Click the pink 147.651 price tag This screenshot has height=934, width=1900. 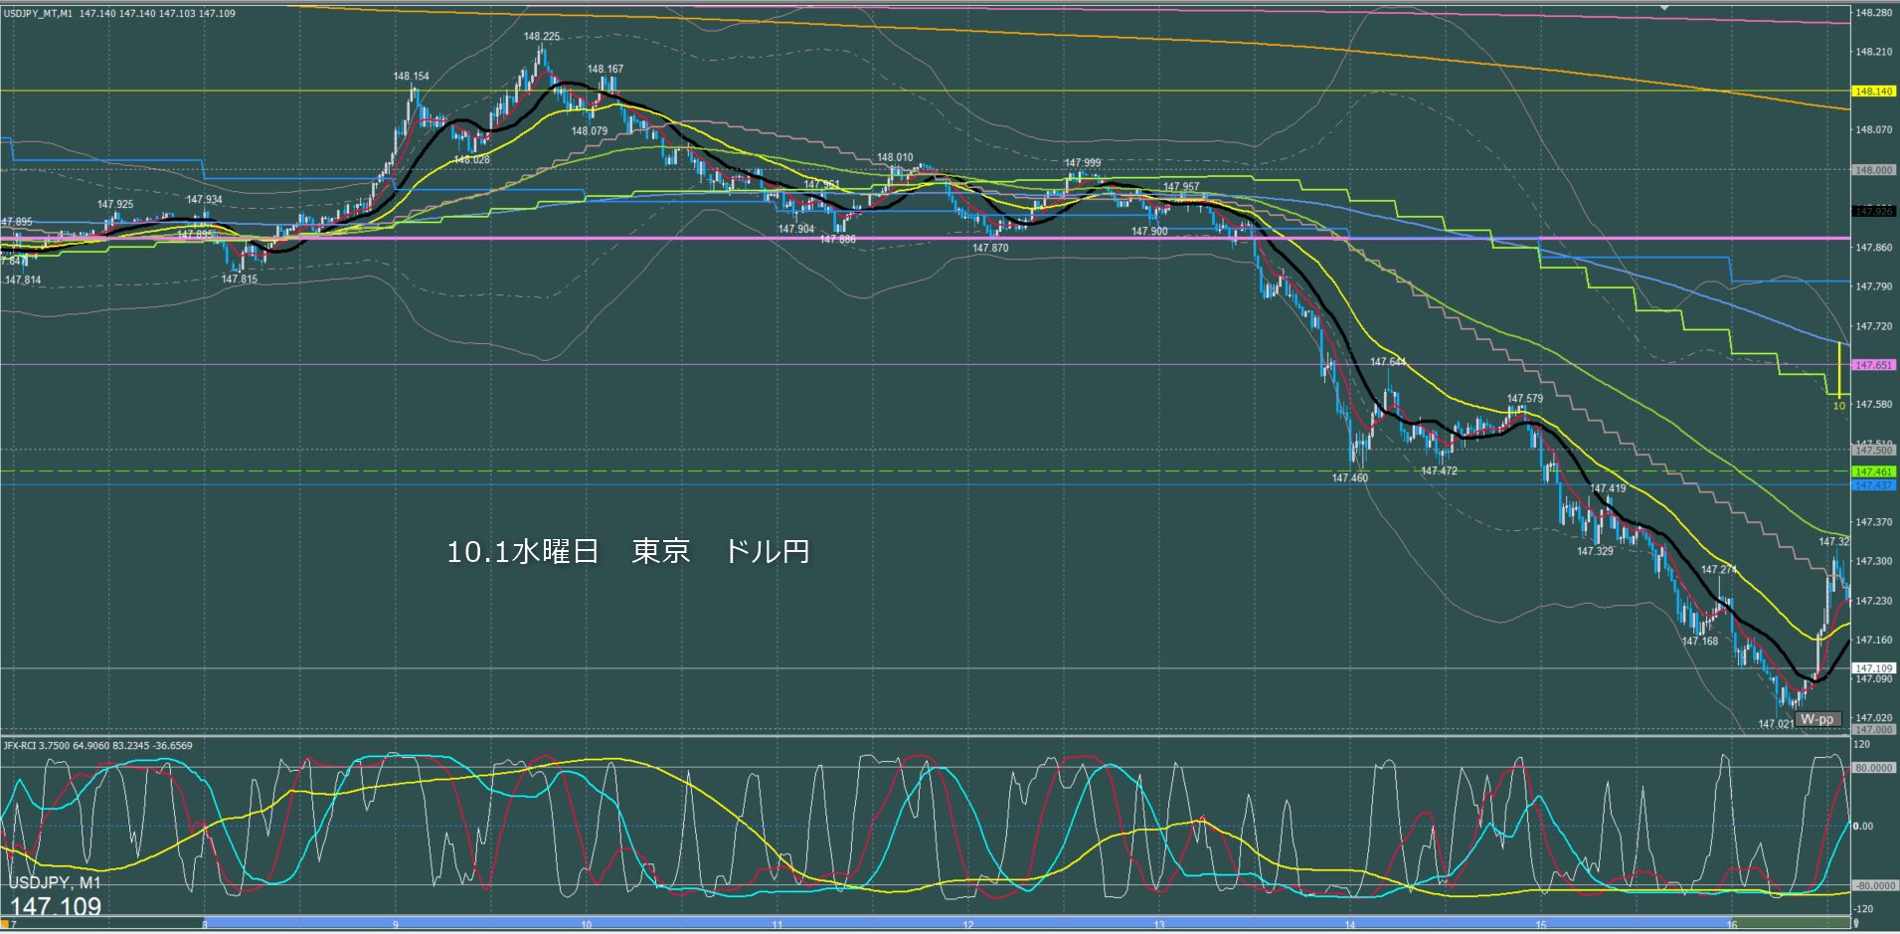(x=1873, y=365)
